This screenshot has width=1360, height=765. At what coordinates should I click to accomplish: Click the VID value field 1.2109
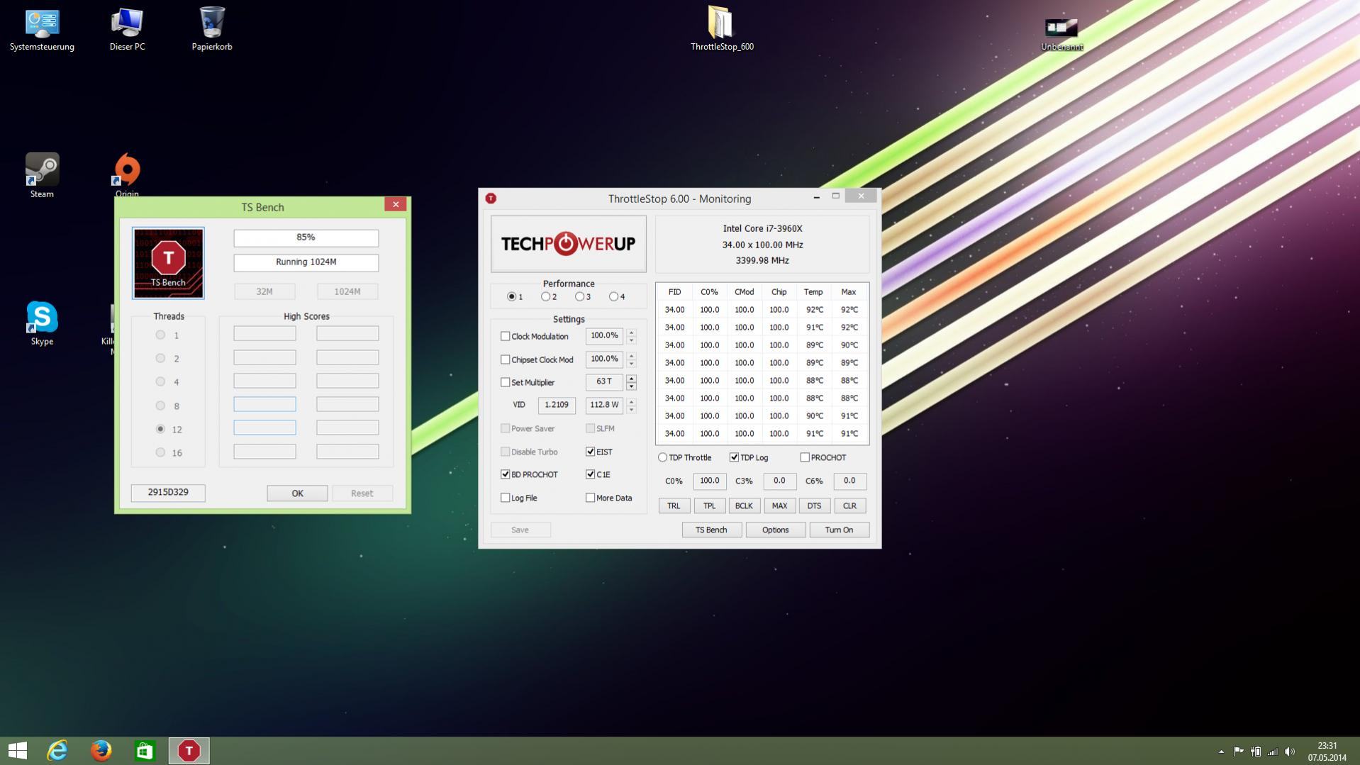click(557, 405)
